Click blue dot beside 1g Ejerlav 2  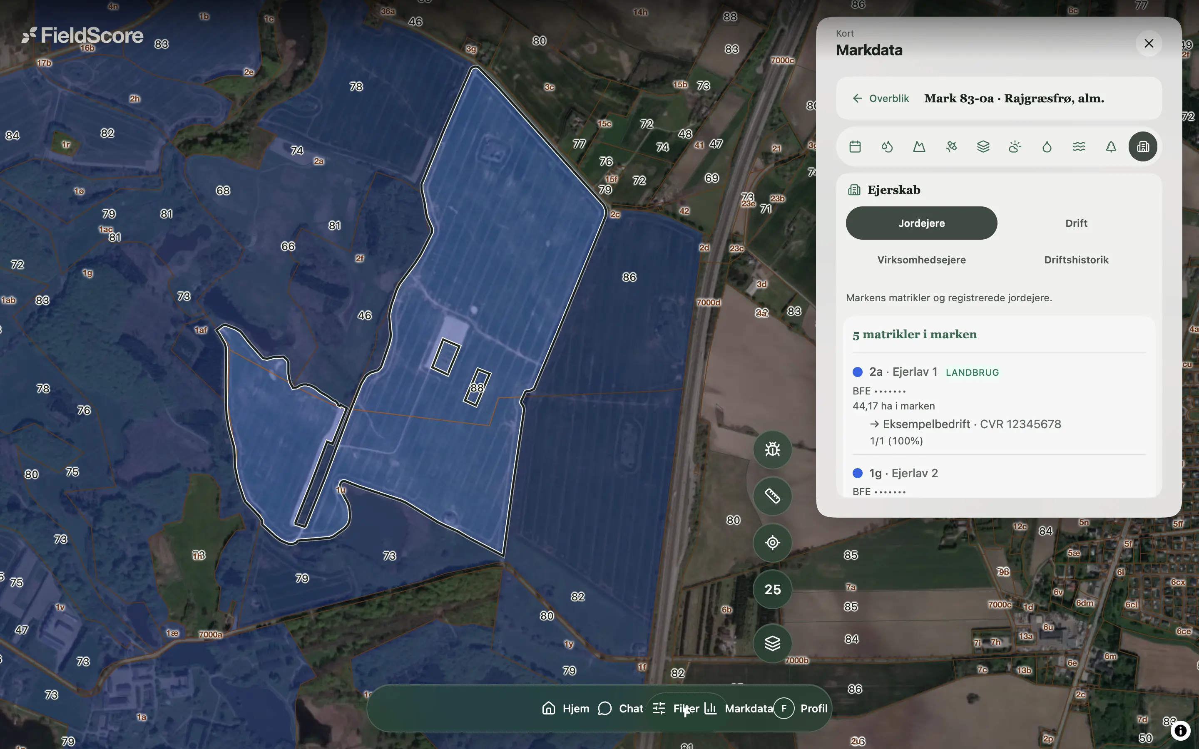[858, 473]
